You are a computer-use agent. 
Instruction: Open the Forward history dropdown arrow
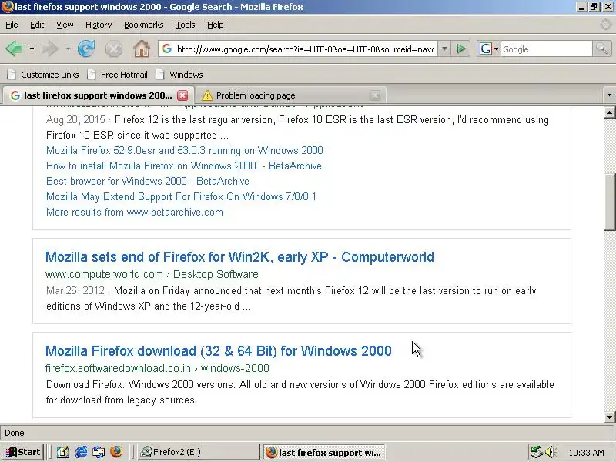[x=68, y=49]
